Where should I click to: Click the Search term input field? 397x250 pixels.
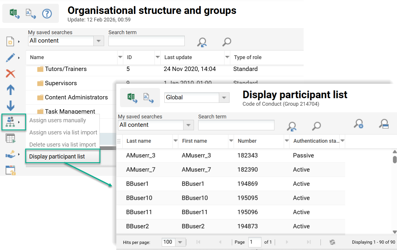tap(236, 125)
